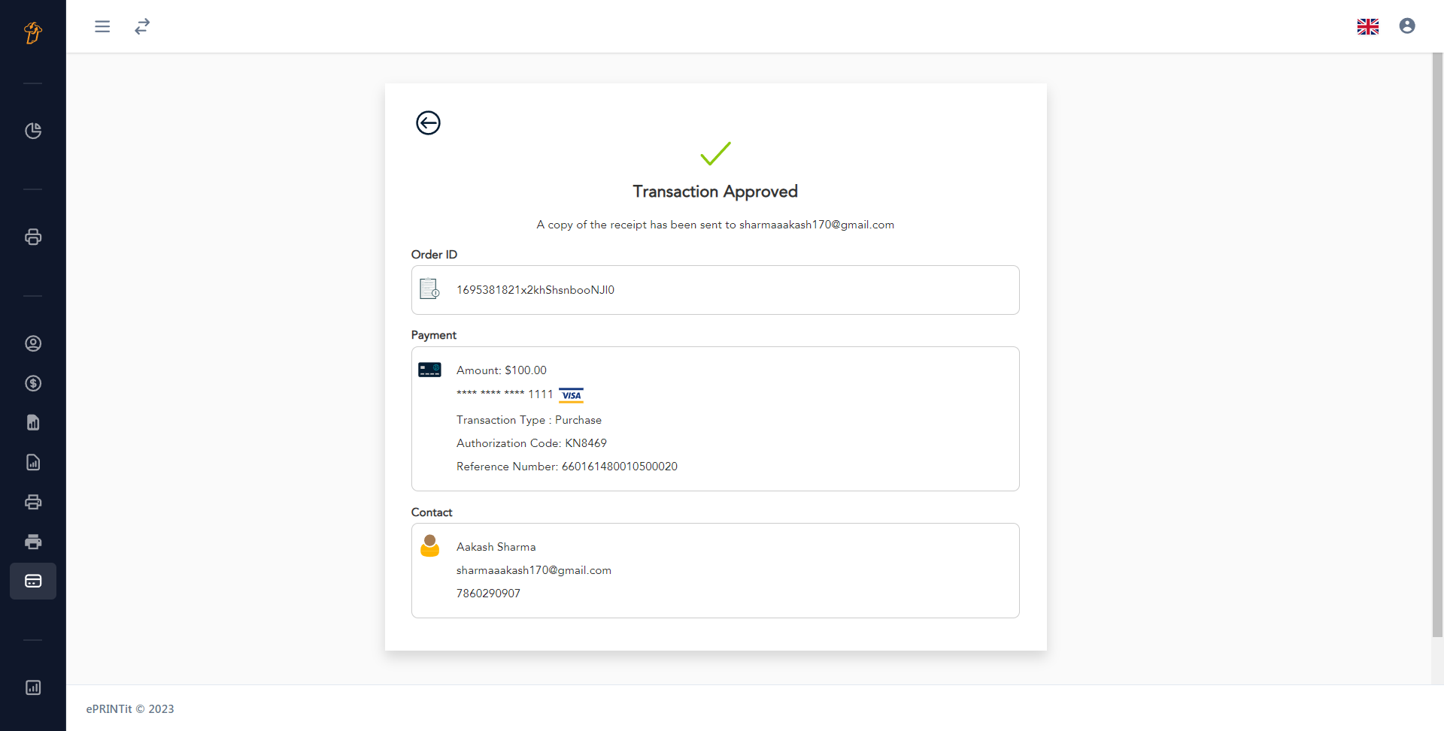1444x731 pixels.
Task: Select the highlighted payment card sidebar icon
Action: click(x=33, y=581)
